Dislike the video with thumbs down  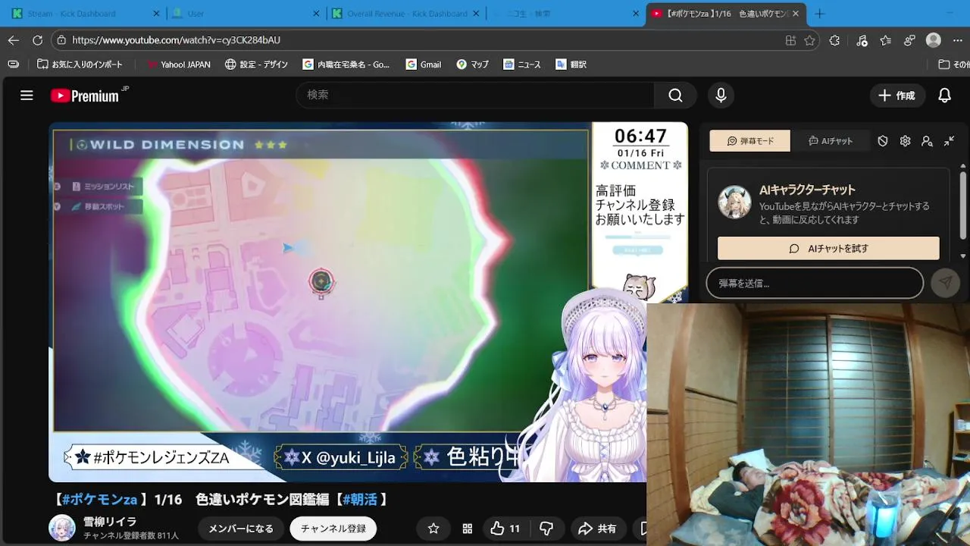pos(546,529)
